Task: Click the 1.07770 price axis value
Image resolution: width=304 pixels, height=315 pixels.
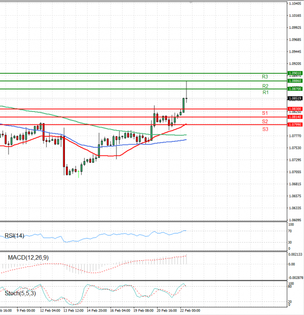Action: click(295, 136)
